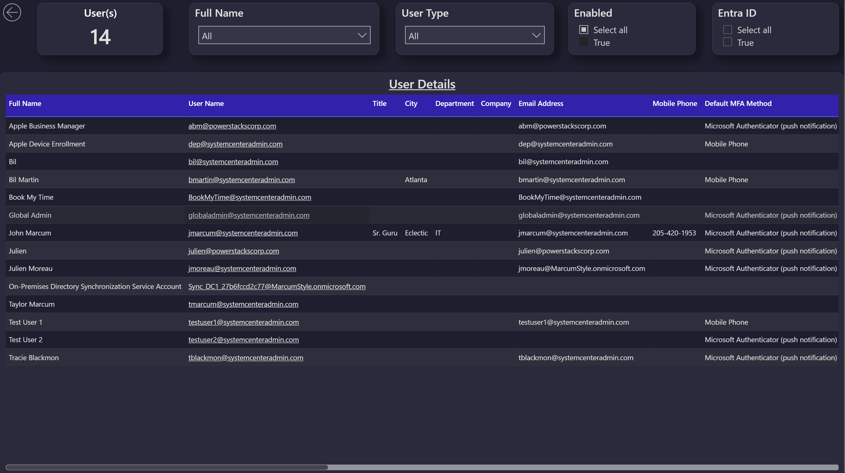The width and height of the screenshot is (845, 473).
Task: Click tblackmon@systemcenteradmin.com email address cell
Action: click(576, 358)
